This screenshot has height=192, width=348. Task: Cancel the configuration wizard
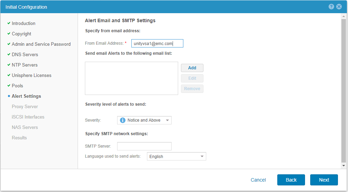(258, 180)
